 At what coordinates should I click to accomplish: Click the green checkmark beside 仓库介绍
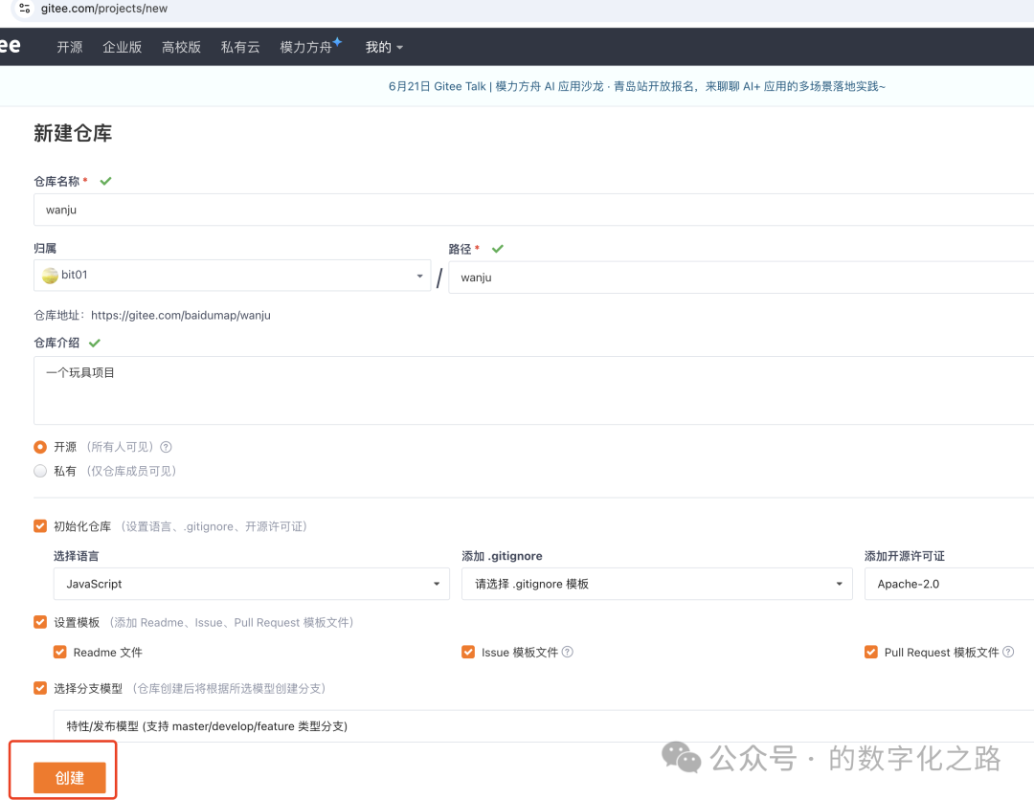click(94, 343)
